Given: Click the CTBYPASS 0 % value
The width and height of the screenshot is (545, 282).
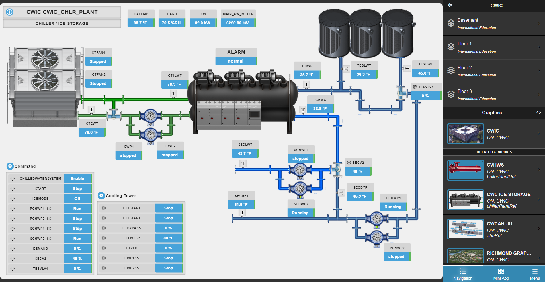Looking at the screenshot, I should tap(169, 228).
